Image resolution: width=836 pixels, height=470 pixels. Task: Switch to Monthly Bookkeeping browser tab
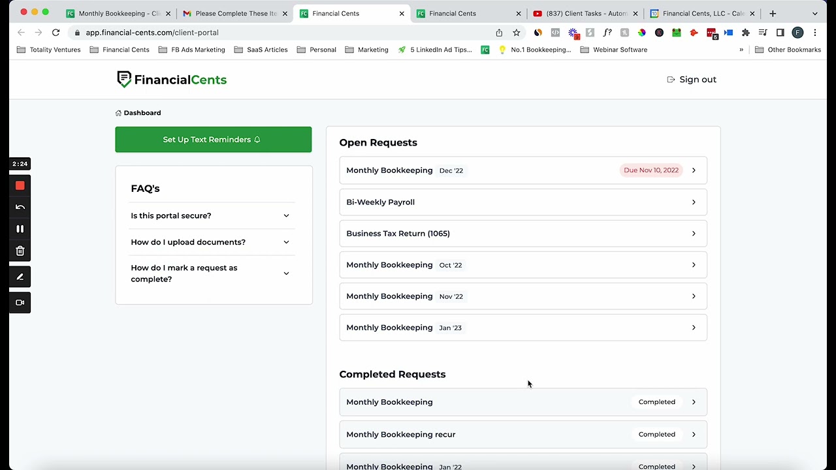(119, 13)
